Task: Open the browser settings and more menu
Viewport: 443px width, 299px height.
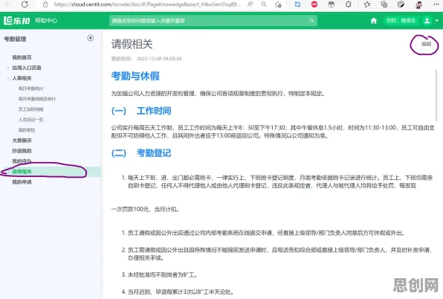Action: (x=436, y=4)
